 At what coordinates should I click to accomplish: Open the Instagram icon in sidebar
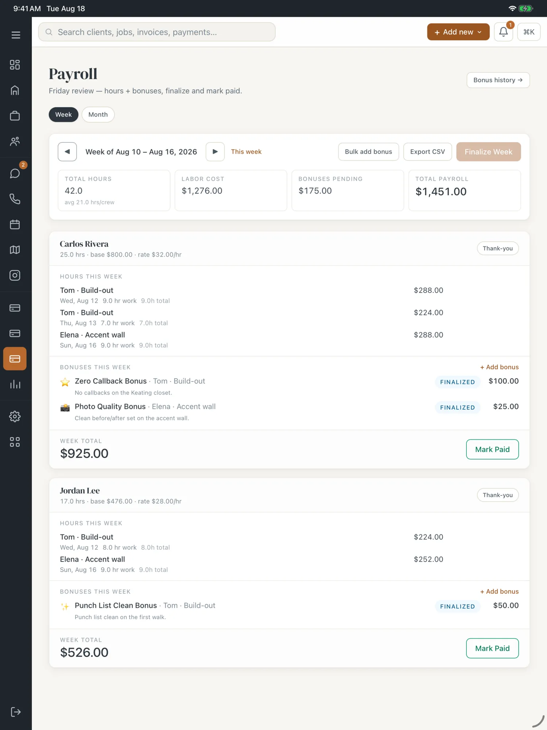[15, 275]
